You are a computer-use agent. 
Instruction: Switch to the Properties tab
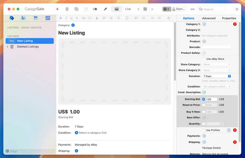(229, 18)
